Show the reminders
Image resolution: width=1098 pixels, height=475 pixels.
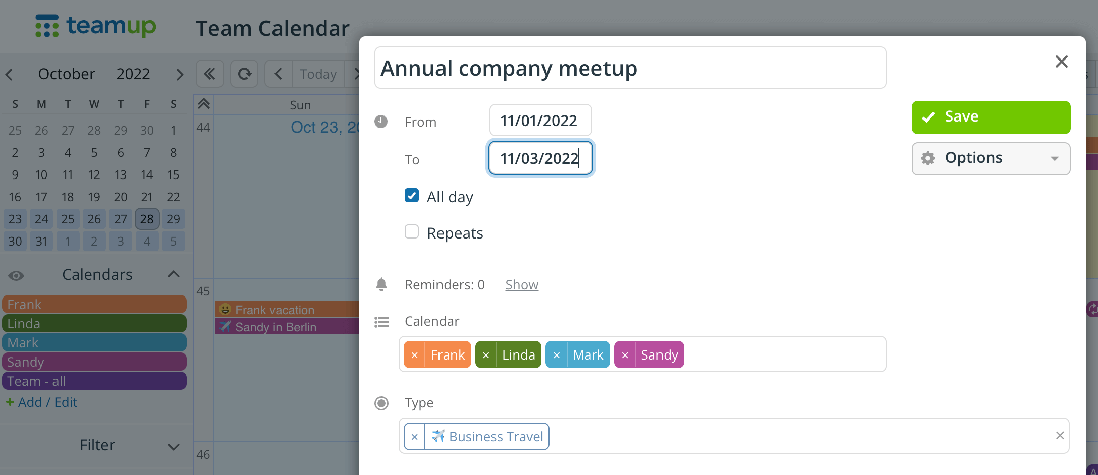pyautogui.click(x=522, y=285)
